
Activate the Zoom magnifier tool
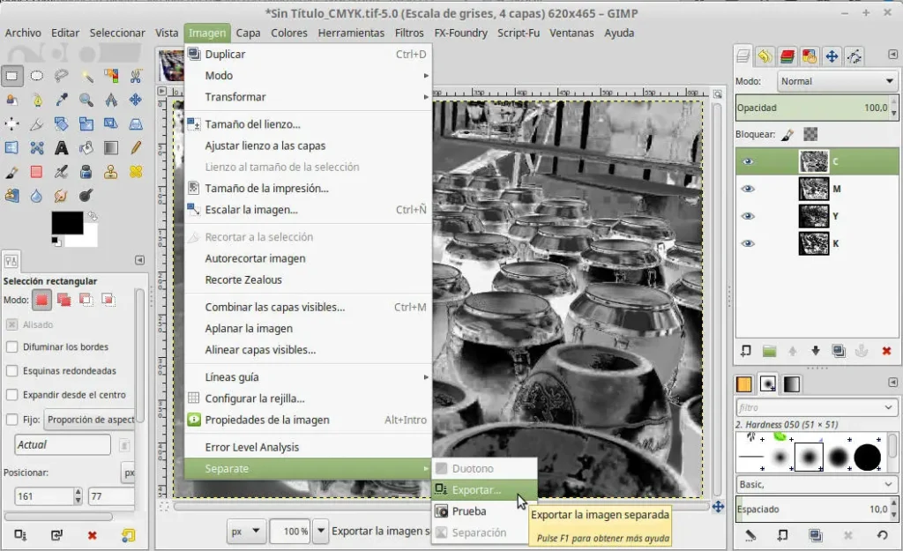[86, 101]
